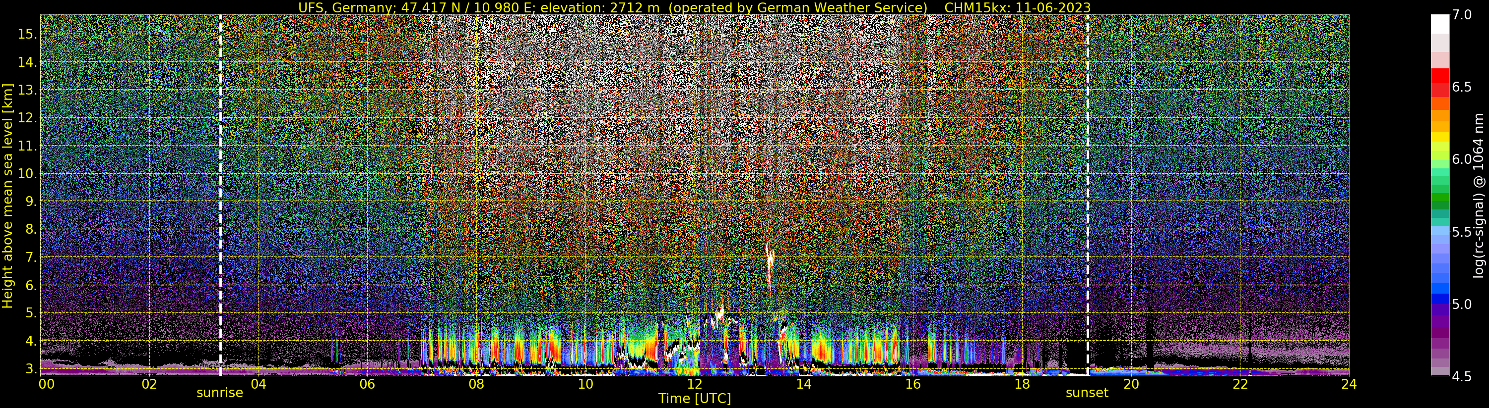Click time tick label '22'
The width and height of the screenshot is (1489, 408).
(1240, 384)
